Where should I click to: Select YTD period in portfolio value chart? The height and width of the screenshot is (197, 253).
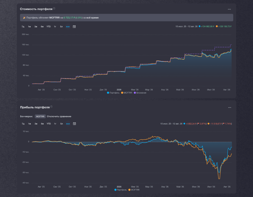48,27
